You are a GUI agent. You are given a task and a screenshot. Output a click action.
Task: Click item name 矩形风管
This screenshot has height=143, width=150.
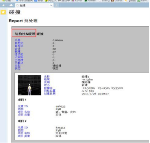[61, 133]
